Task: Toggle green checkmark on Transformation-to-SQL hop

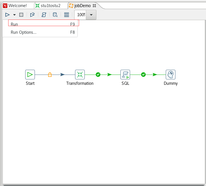Action: tap(98, 75)
